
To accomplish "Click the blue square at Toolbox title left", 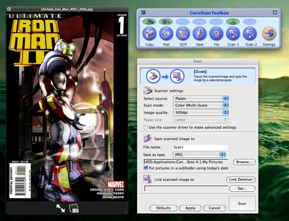I will [143, 12].
